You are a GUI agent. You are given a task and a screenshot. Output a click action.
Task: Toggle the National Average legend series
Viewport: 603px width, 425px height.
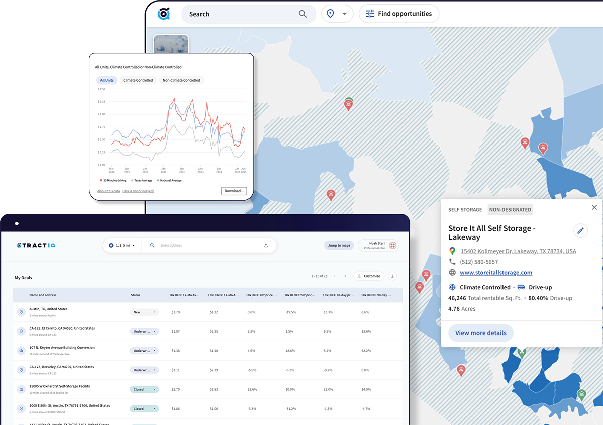pyautogui.click(x=169, y=180)
